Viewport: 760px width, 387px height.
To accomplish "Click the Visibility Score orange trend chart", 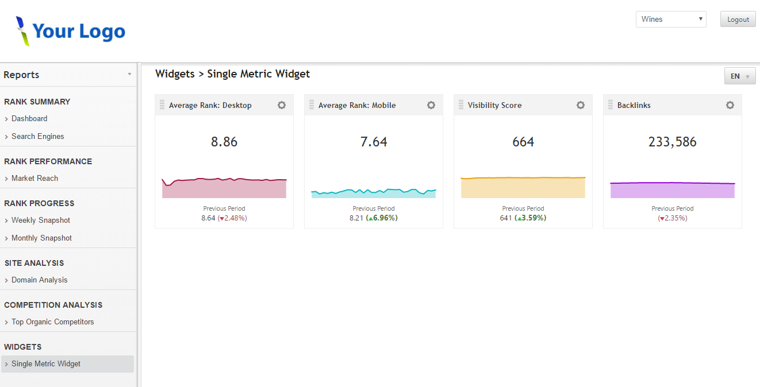I will pyautogui.click(x=523, y=188).
